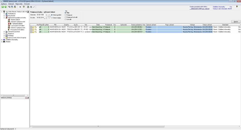241x130 pixels.
Task: Open the notepad file link usu_note.txt
Action: pos(199,9)
